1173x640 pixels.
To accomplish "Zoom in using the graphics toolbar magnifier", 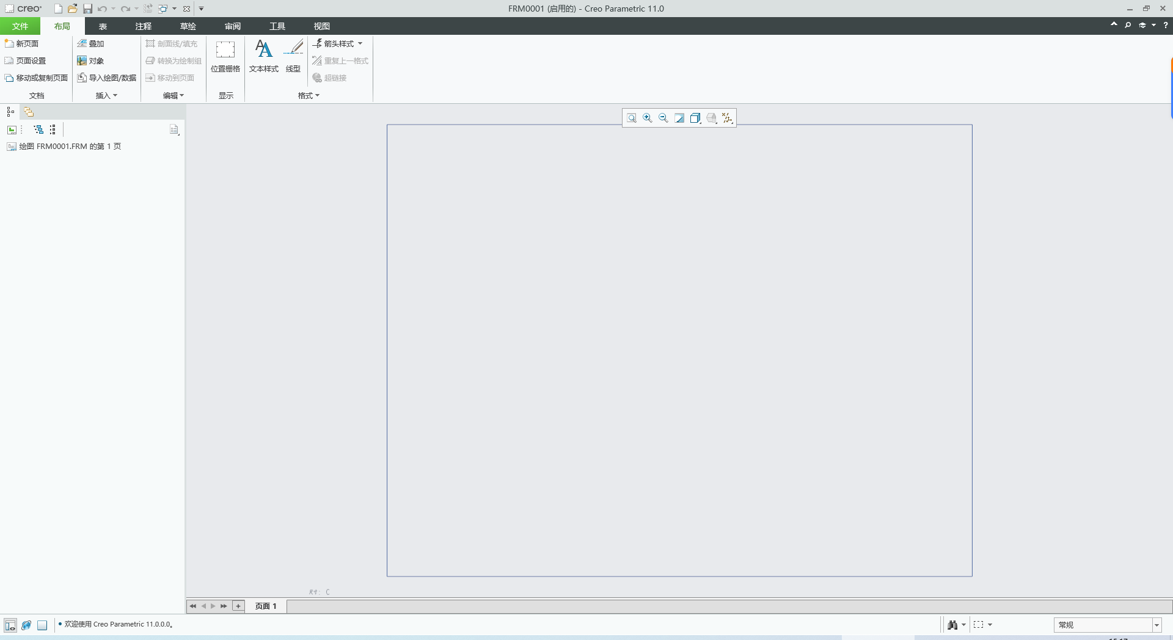I will pos(647,118).
